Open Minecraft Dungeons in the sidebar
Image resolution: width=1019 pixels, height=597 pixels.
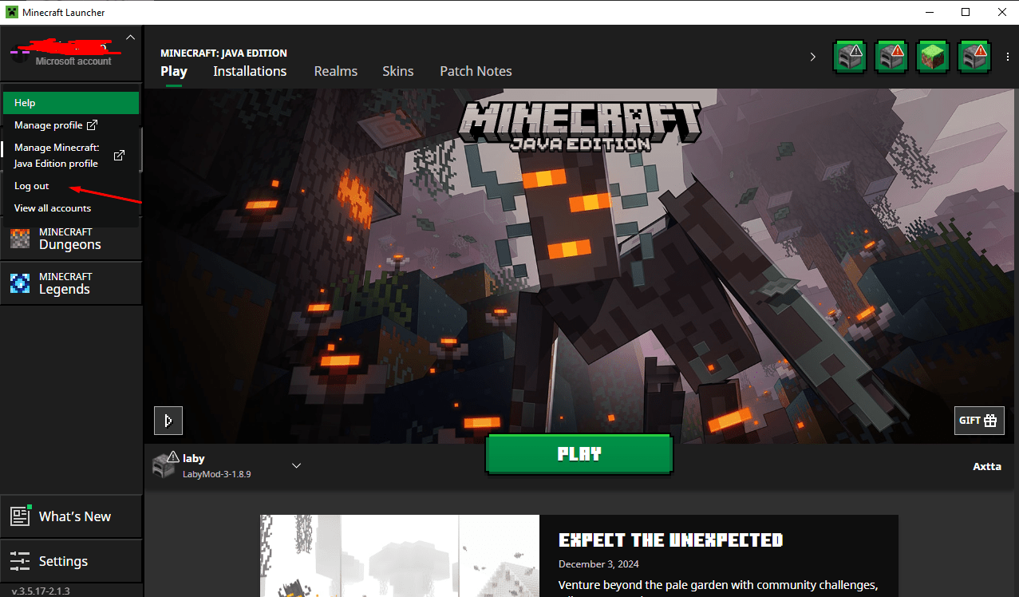tap(71, 239)
